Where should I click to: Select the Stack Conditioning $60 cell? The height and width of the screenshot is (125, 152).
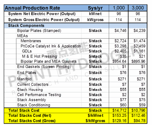pyautogui.click(x=119, y=105)
